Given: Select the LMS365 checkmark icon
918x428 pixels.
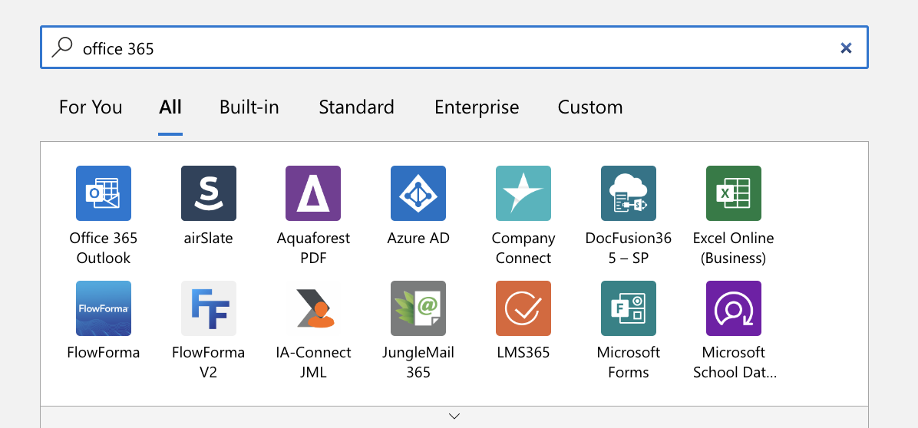Looking at the screenshot, I should click(x=523, y=308).
